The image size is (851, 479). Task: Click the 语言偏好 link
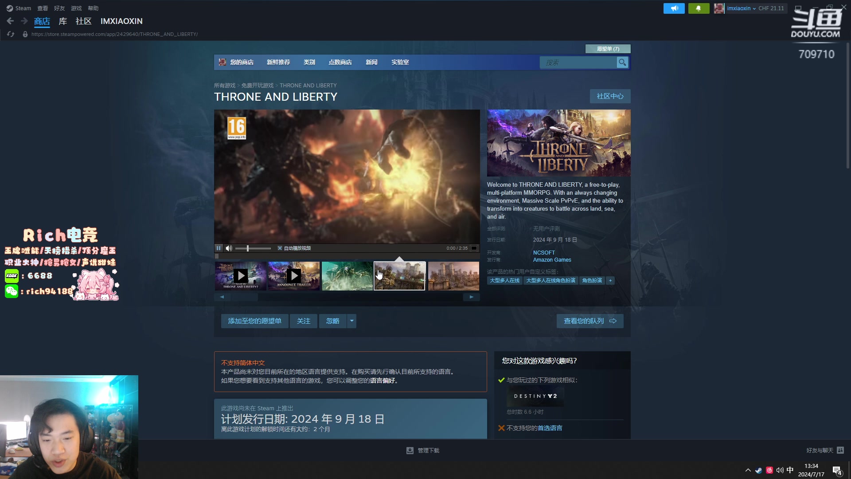[383, 381]
